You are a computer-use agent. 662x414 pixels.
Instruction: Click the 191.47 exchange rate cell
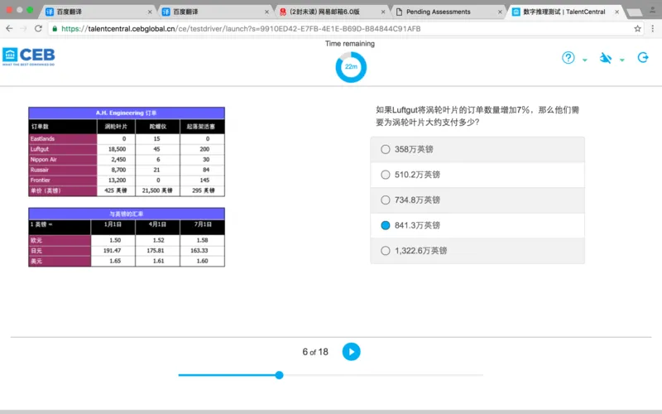click(113, 251)
